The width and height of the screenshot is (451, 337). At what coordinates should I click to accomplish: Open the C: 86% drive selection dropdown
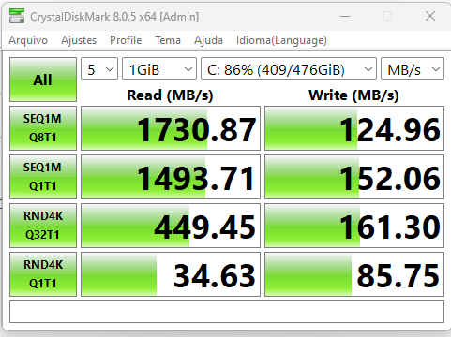click(289, 68)
